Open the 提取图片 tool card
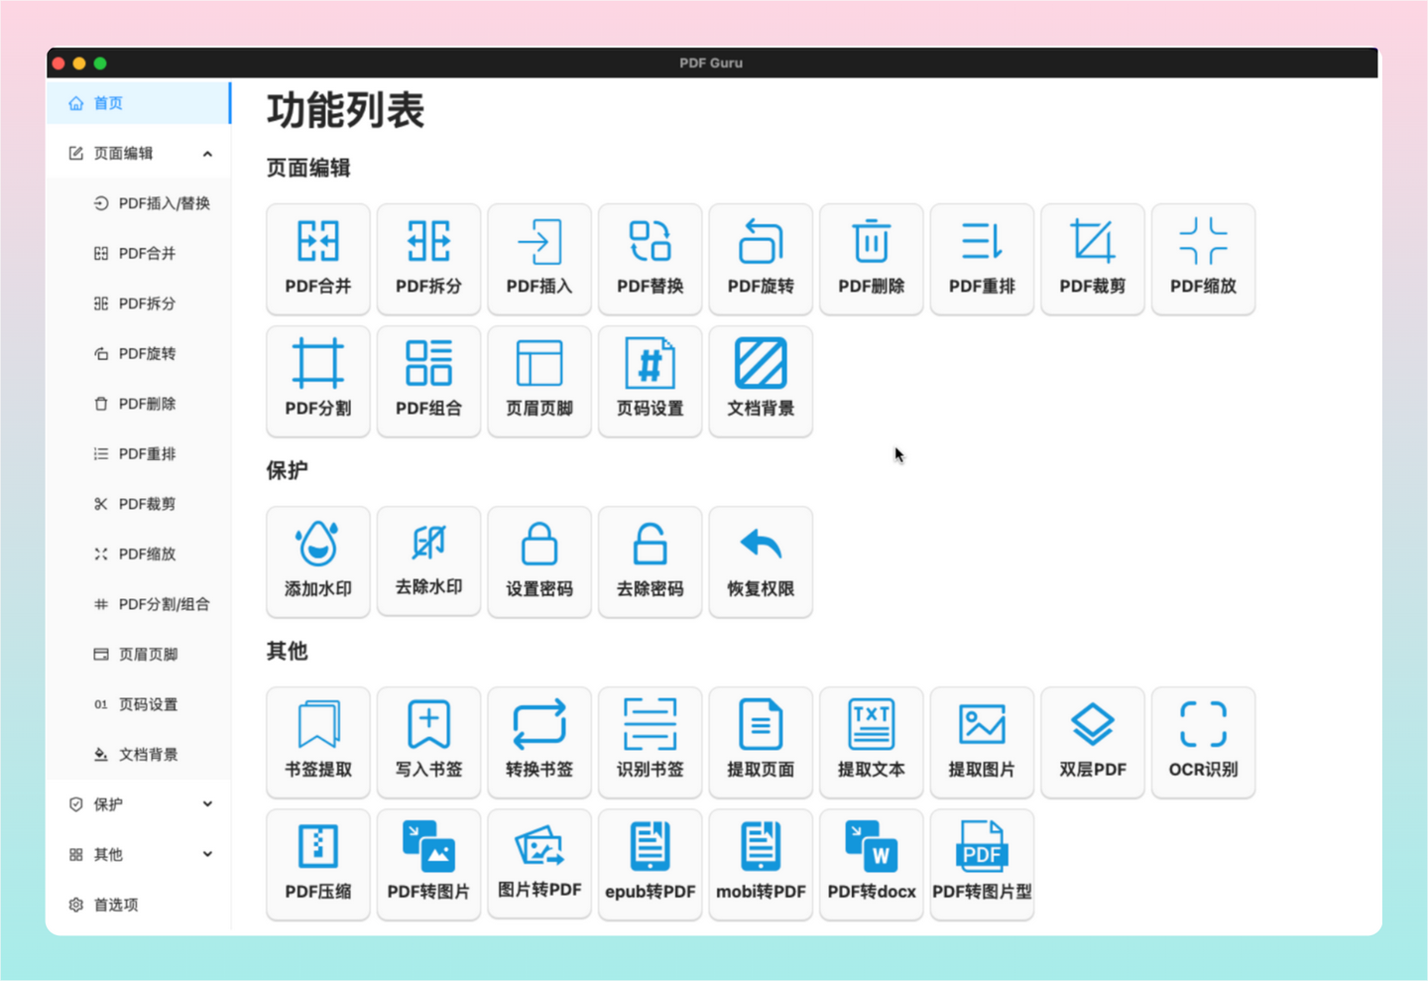 [983, 743]
